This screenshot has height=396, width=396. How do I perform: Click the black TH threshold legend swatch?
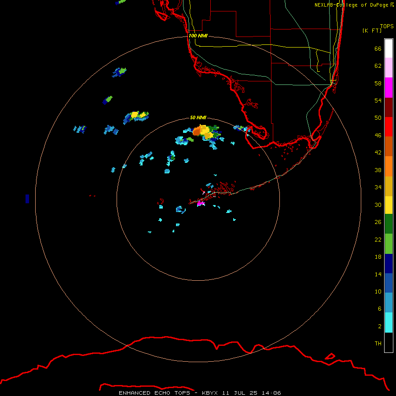tap(389, 342)
